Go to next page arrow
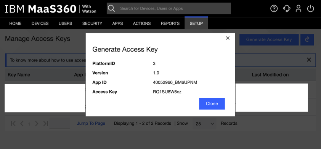This screenshot has height=149, width=321. 37,123
